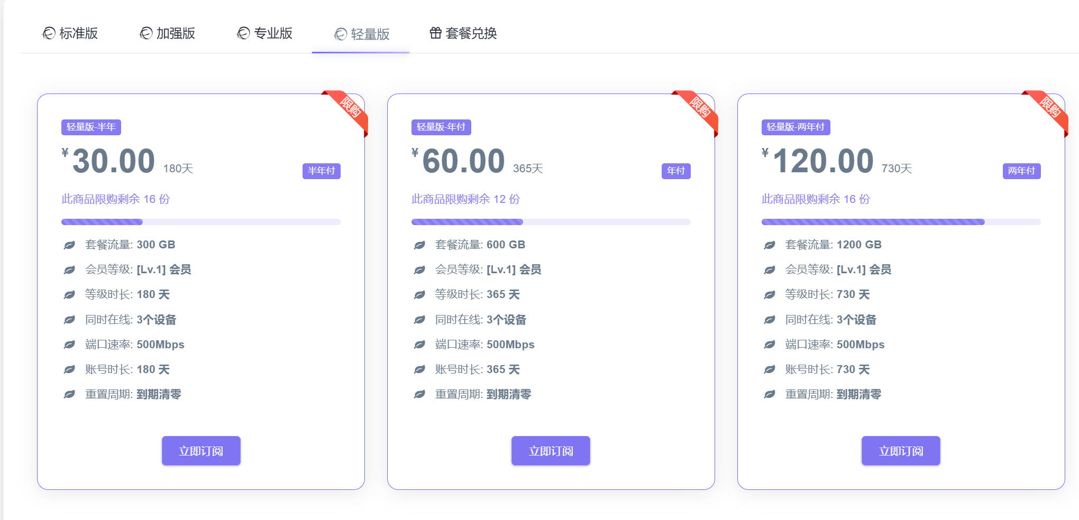
Task: Switch to the 标准版 tab
Action: pos(70,33)
